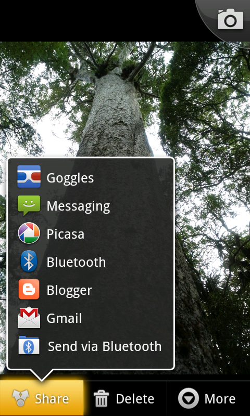
Task: Choose Blogger text in share menu
Action: 69,291
